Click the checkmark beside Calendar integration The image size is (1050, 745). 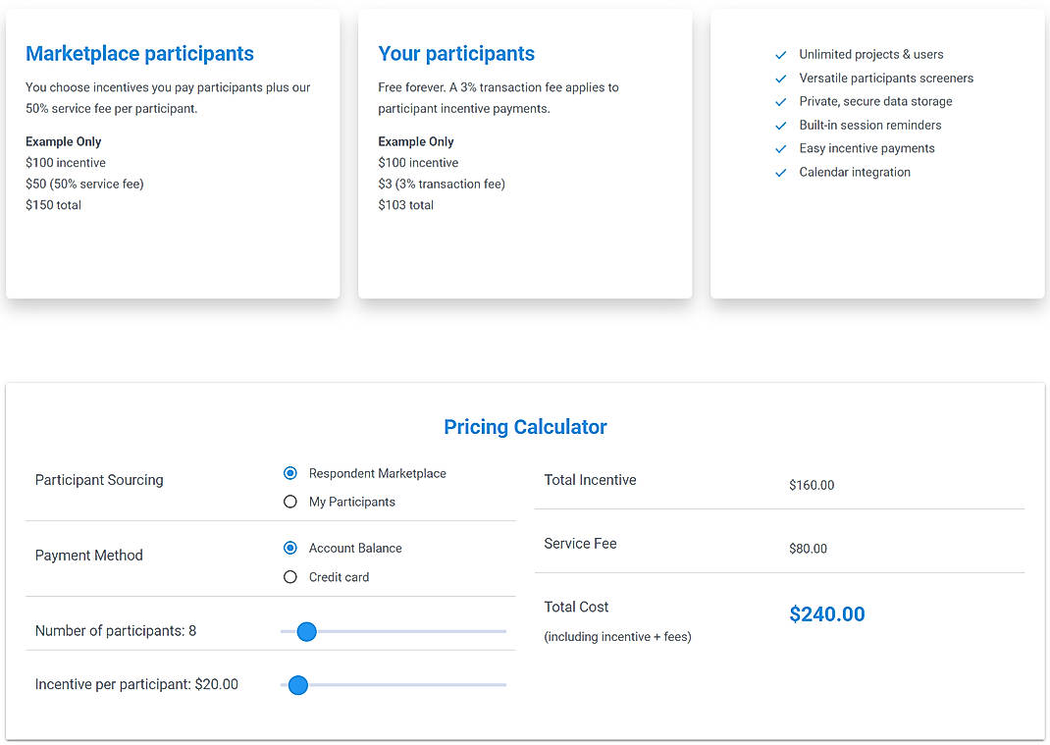pyautogui.click(x=781, y=172)
